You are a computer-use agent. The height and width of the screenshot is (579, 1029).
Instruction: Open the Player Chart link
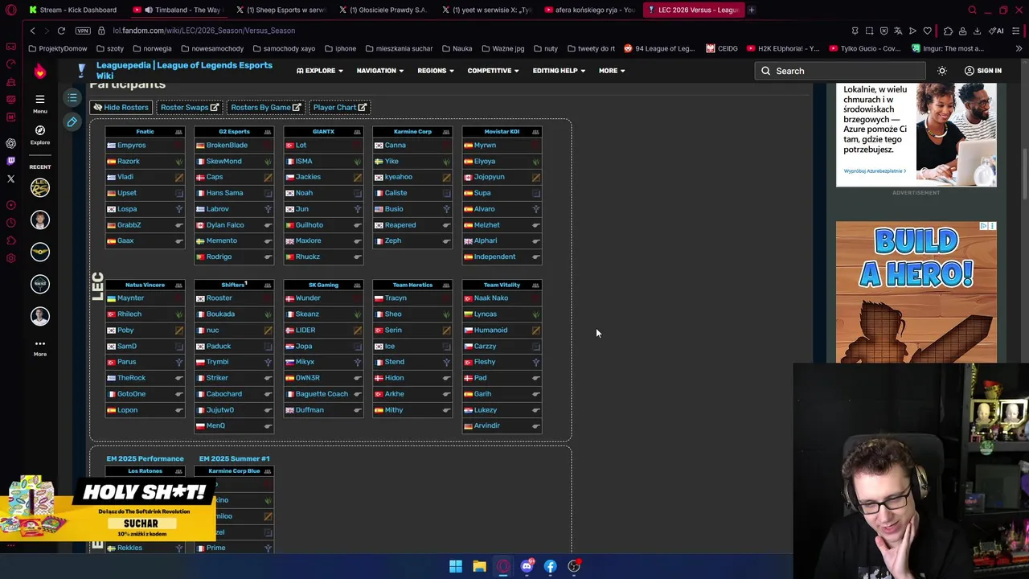pos(339,107)
